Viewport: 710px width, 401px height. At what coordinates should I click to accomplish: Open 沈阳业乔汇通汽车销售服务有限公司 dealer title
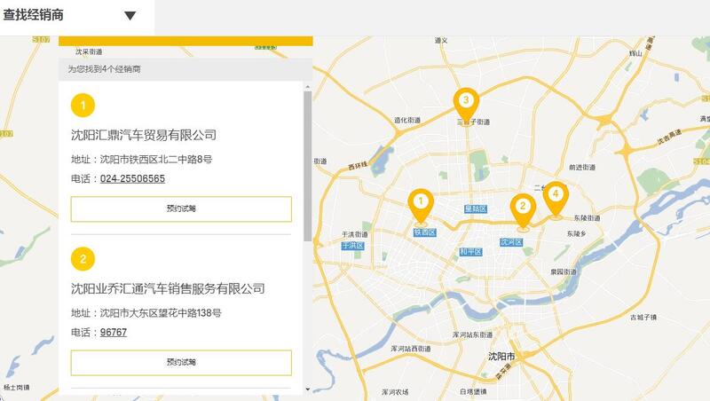pos(168,288)
